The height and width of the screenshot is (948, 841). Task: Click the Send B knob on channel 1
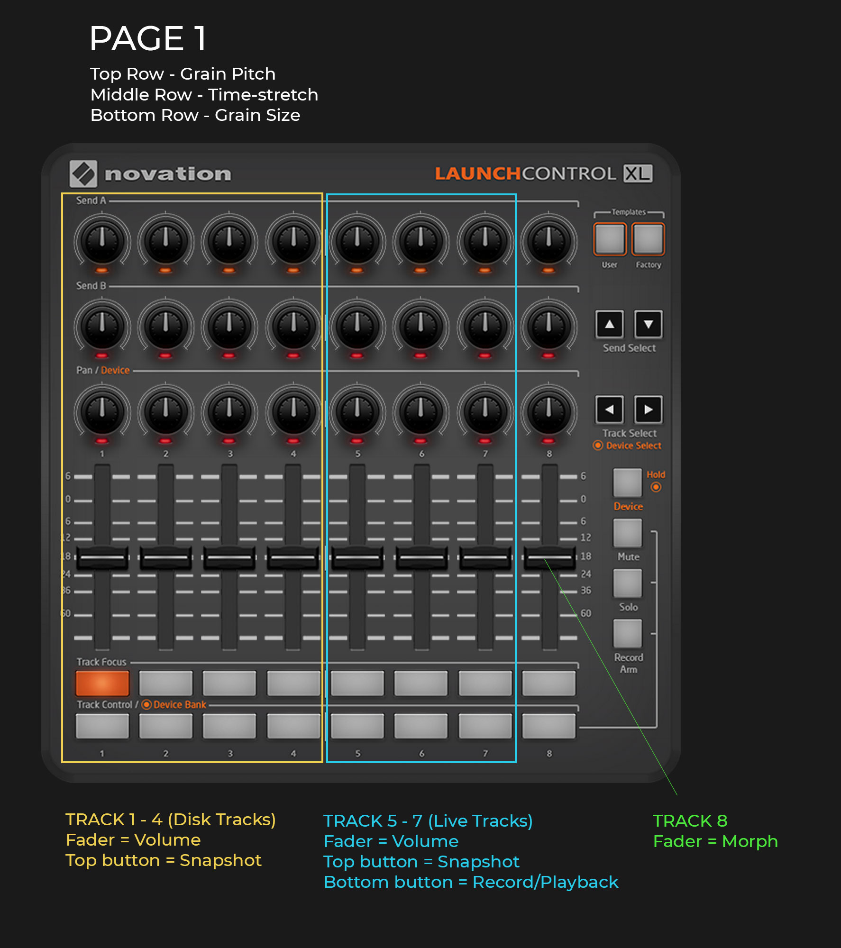[x=102, y=326]
